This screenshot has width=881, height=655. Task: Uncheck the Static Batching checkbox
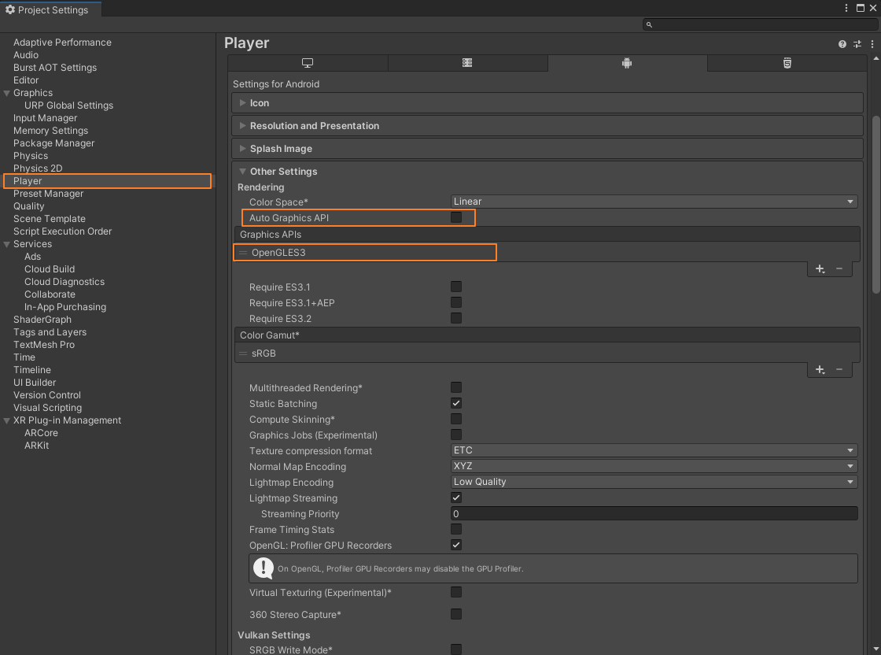click(456, 403)
